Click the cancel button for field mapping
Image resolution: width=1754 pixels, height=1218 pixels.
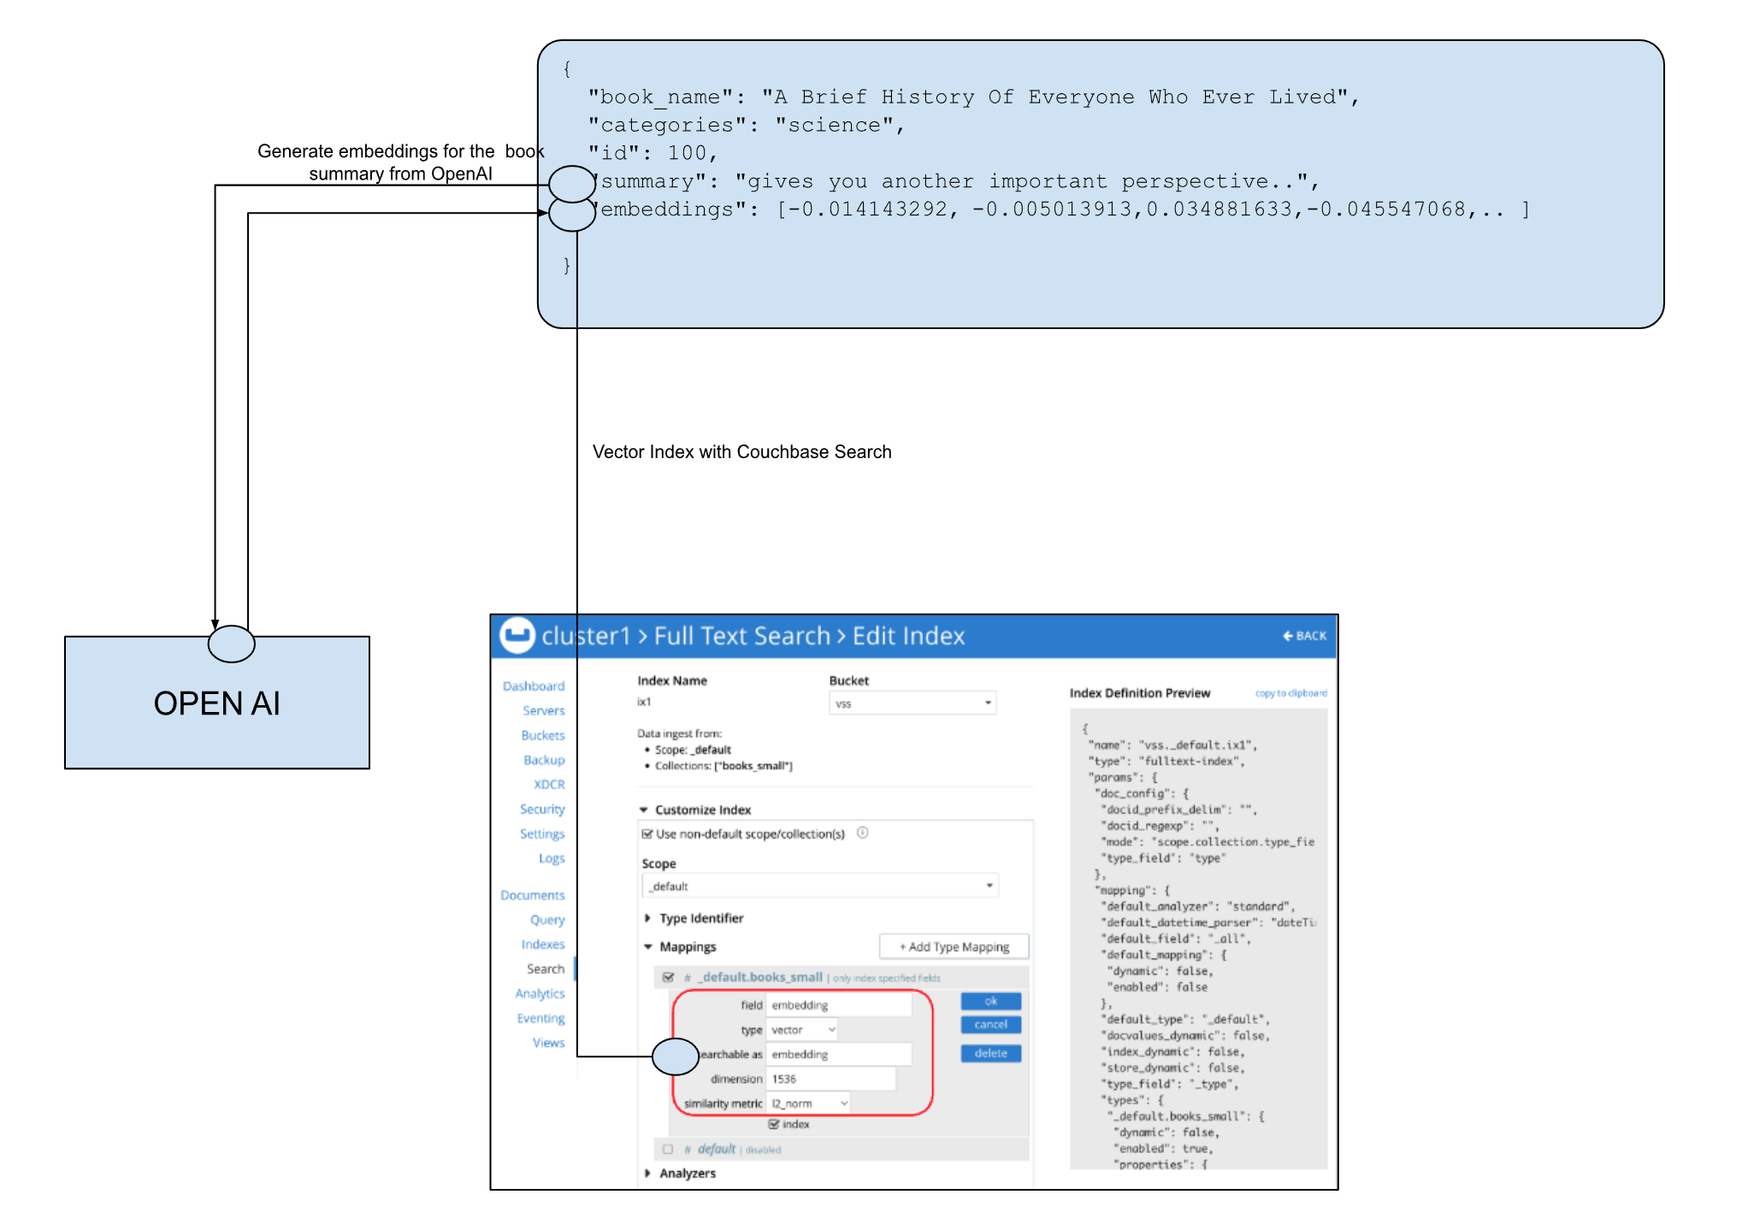click(991, 1025)
